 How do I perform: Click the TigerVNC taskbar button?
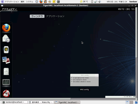point(67,102)
